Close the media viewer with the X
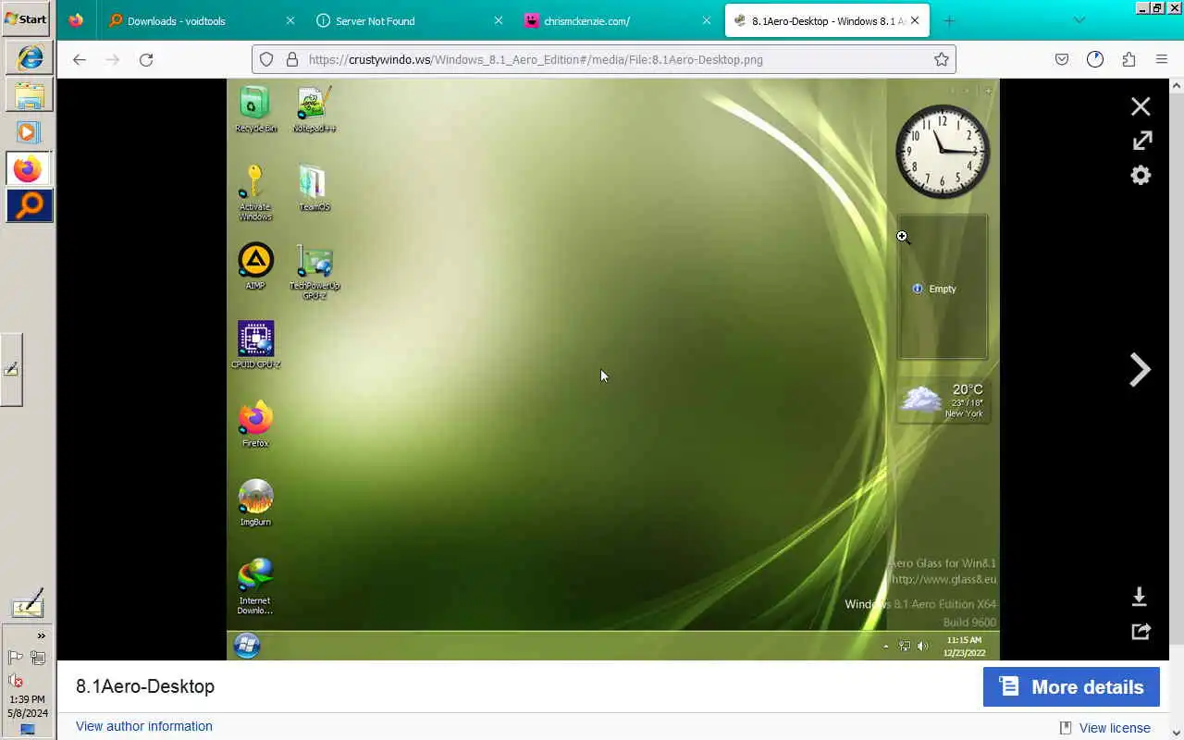The height and width of the screenshot is (740, 1184). pos(1141,106)
